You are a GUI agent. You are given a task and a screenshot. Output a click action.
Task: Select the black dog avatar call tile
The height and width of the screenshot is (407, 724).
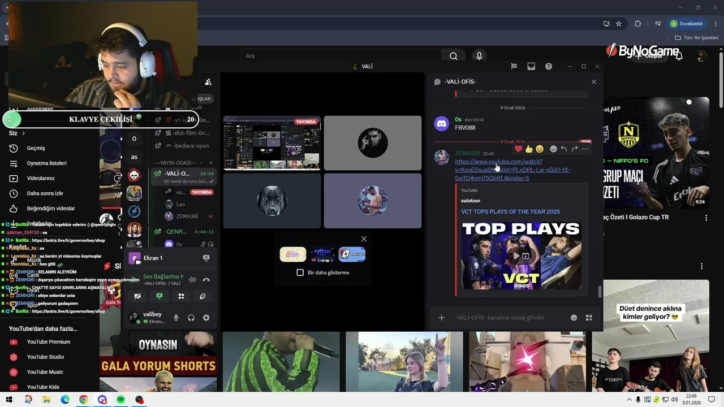point(272,201)
